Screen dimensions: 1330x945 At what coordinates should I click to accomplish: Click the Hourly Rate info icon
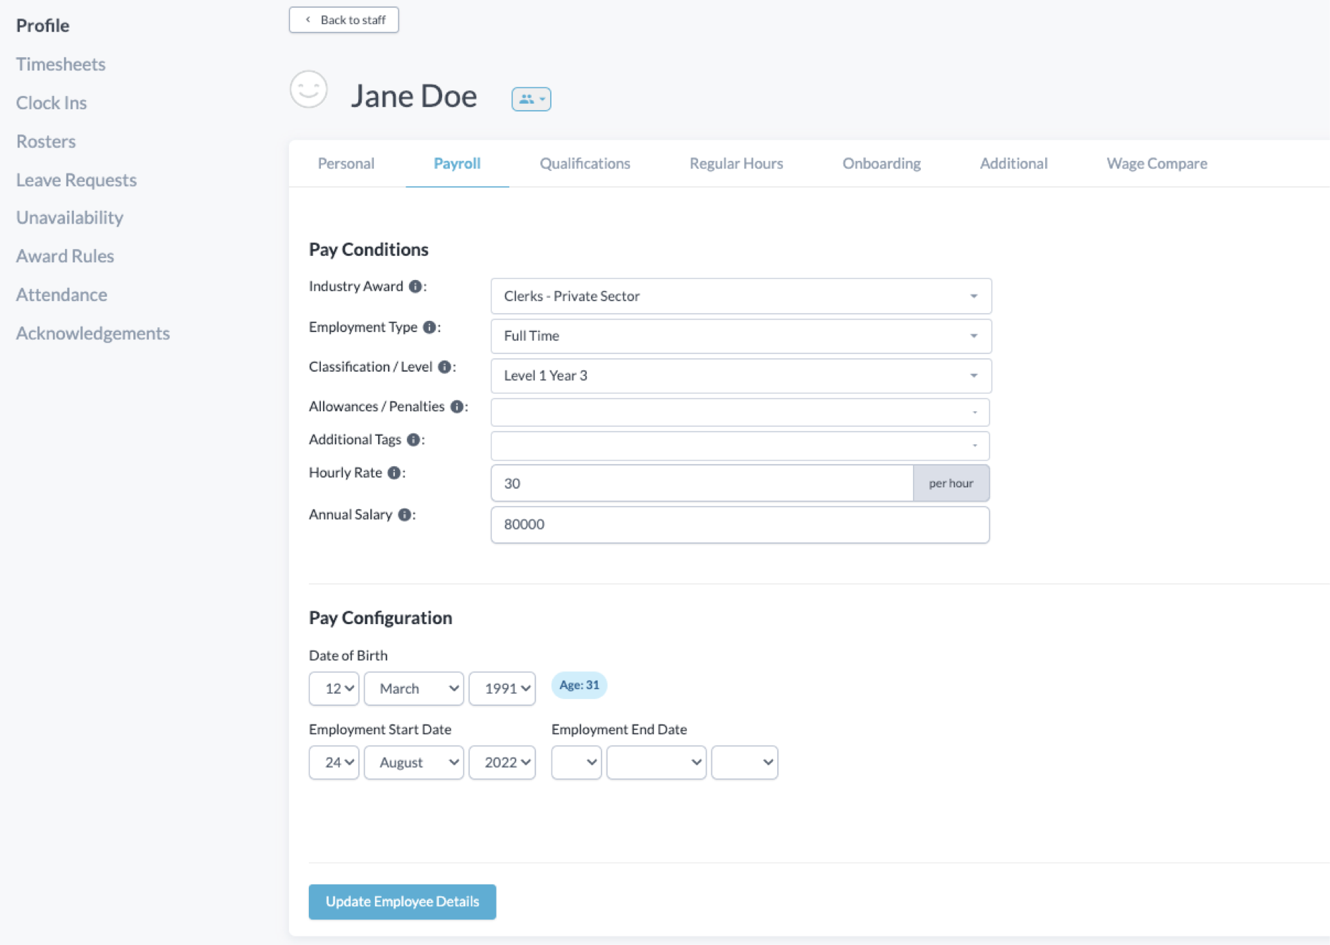pyautogui.click(x=394, y=473)
